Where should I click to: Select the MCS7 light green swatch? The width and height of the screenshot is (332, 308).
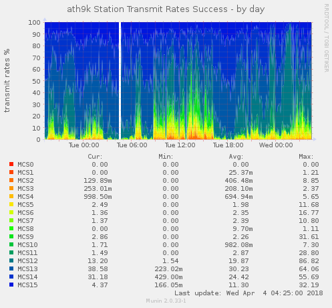(x=11, y=220)
